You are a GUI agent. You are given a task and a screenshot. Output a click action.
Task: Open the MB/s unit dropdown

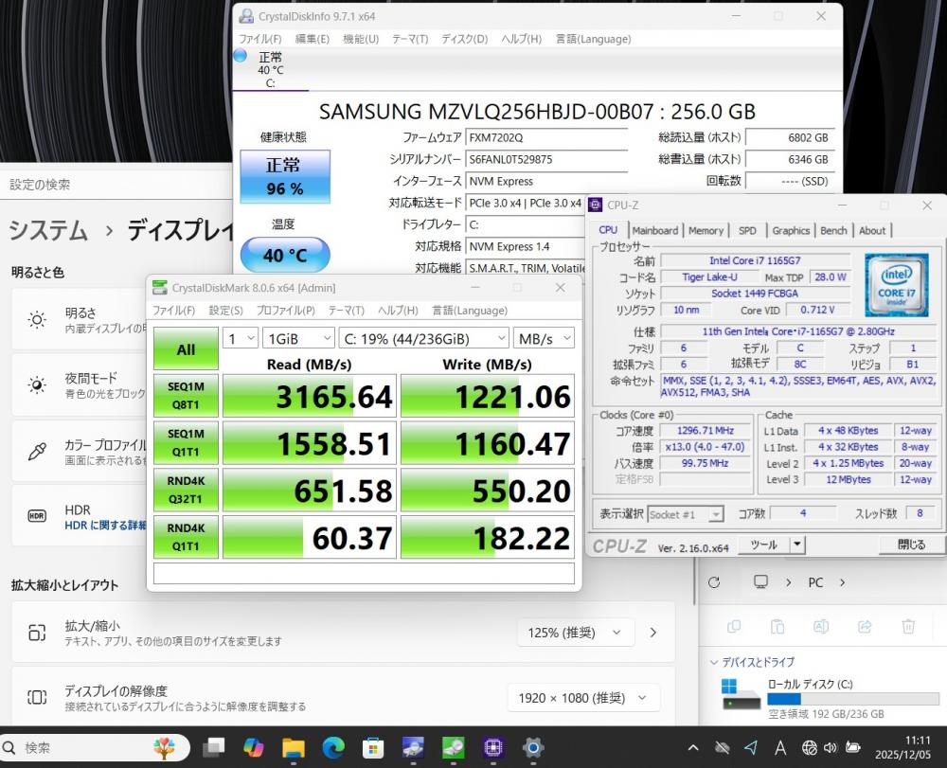(x=545, y=338)
